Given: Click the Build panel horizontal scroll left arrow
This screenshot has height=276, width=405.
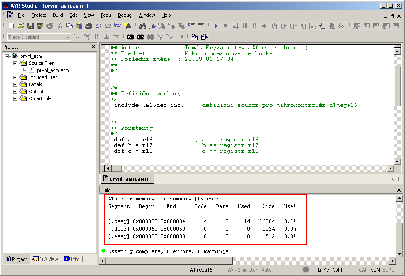Looking at the screenshot, I should (x=103, y=261).
